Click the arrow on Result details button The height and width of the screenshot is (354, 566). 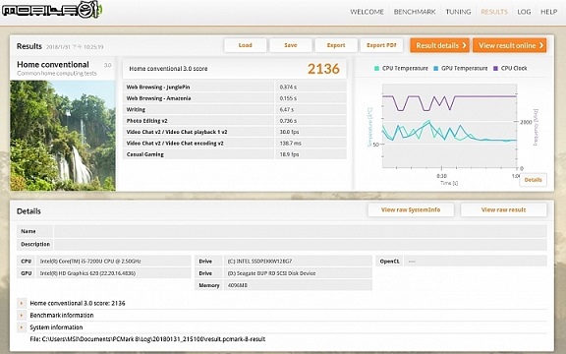click(464, 45)
